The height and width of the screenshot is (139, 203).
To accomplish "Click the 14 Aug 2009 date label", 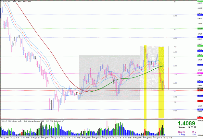I will 5,138.
